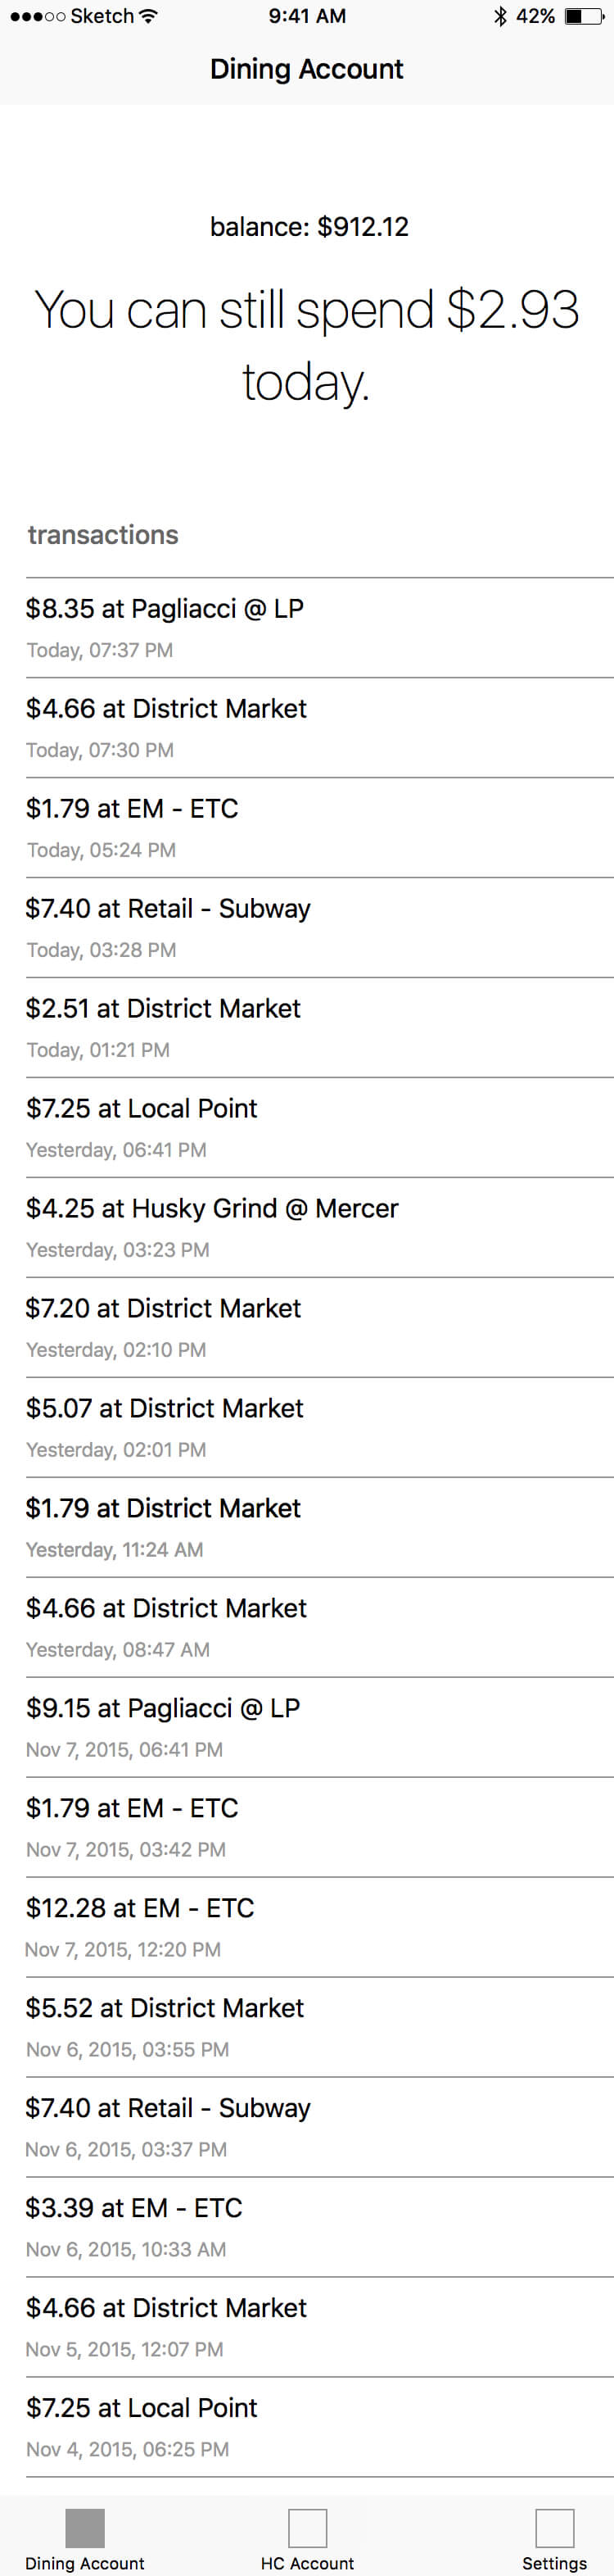Image resolution: width=614 pixels, height=2576 pixels.
Task: Tap the Bluetooth status icon
Action: (500, 16)
